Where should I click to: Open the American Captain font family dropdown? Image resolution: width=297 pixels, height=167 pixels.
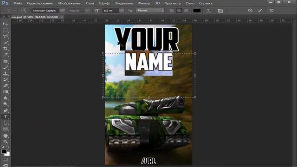tap(62, 11)
